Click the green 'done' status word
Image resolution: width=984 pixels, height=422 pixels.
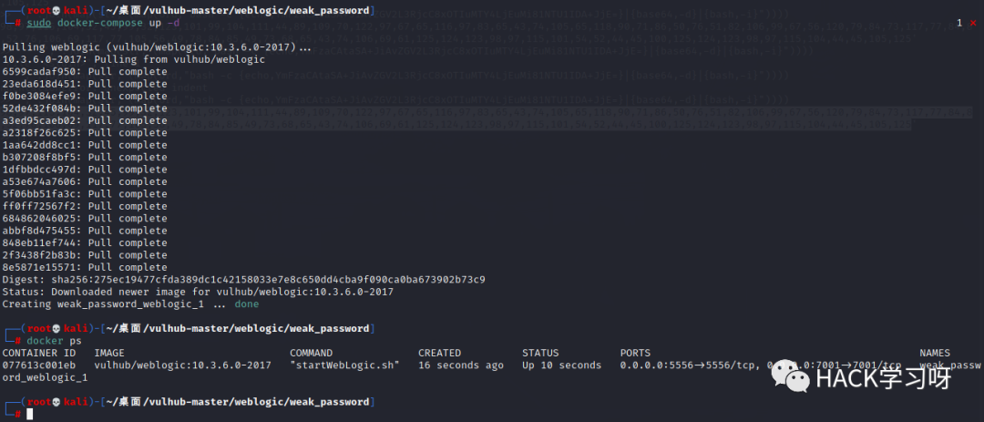click(247, 304)
